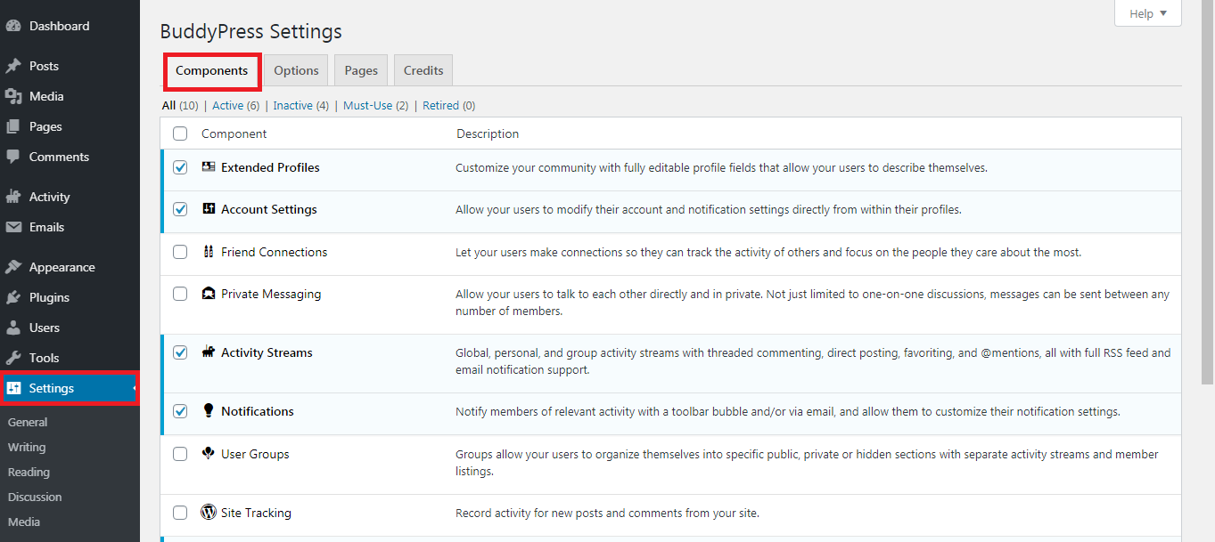
Task: Open the General settings submenu
Action: click(x=28, y=422)
